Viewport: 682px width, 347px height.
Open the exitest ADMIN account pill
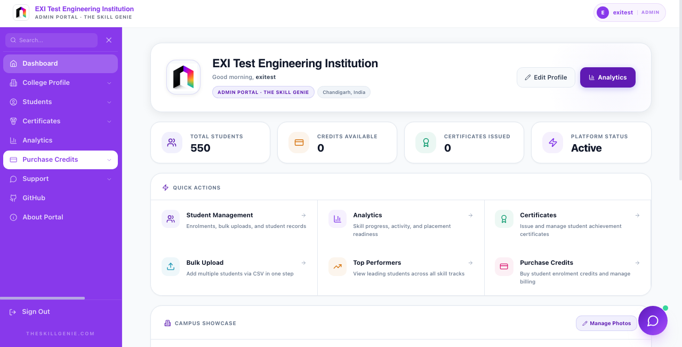630,13
